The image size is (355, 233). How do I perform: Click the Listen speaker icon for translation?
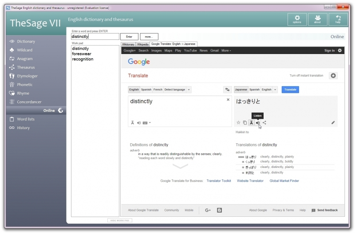click(x=258, y=123)
